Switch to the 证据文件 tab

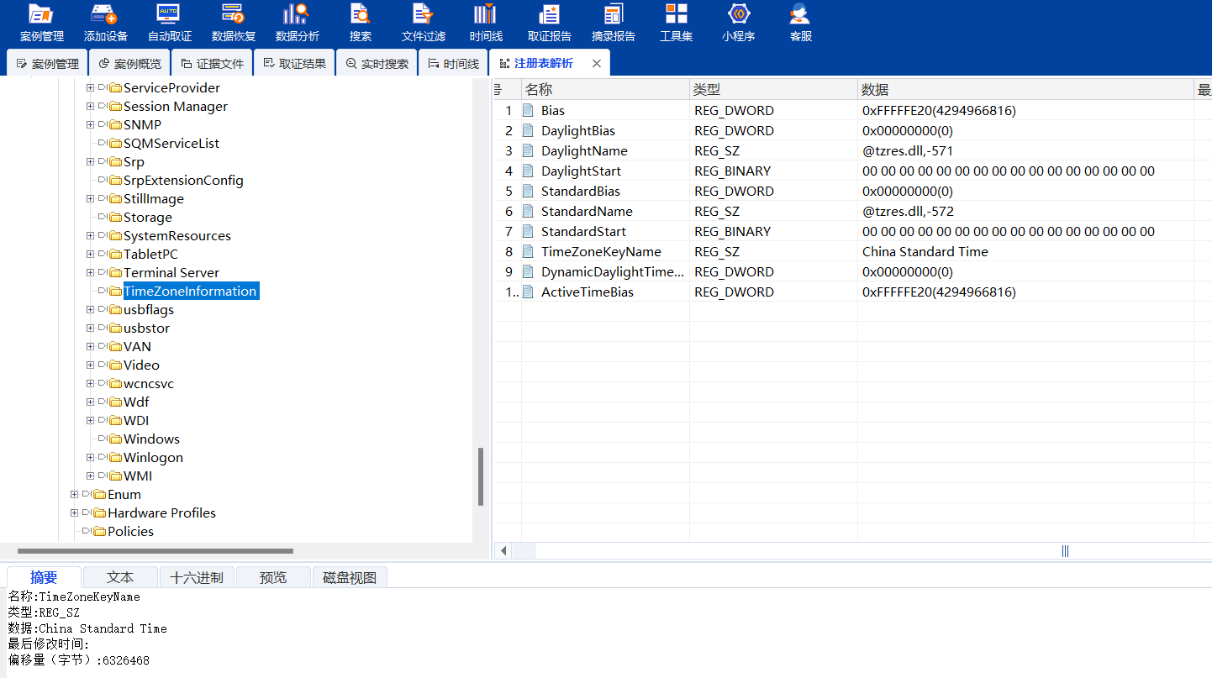point(212,64)
